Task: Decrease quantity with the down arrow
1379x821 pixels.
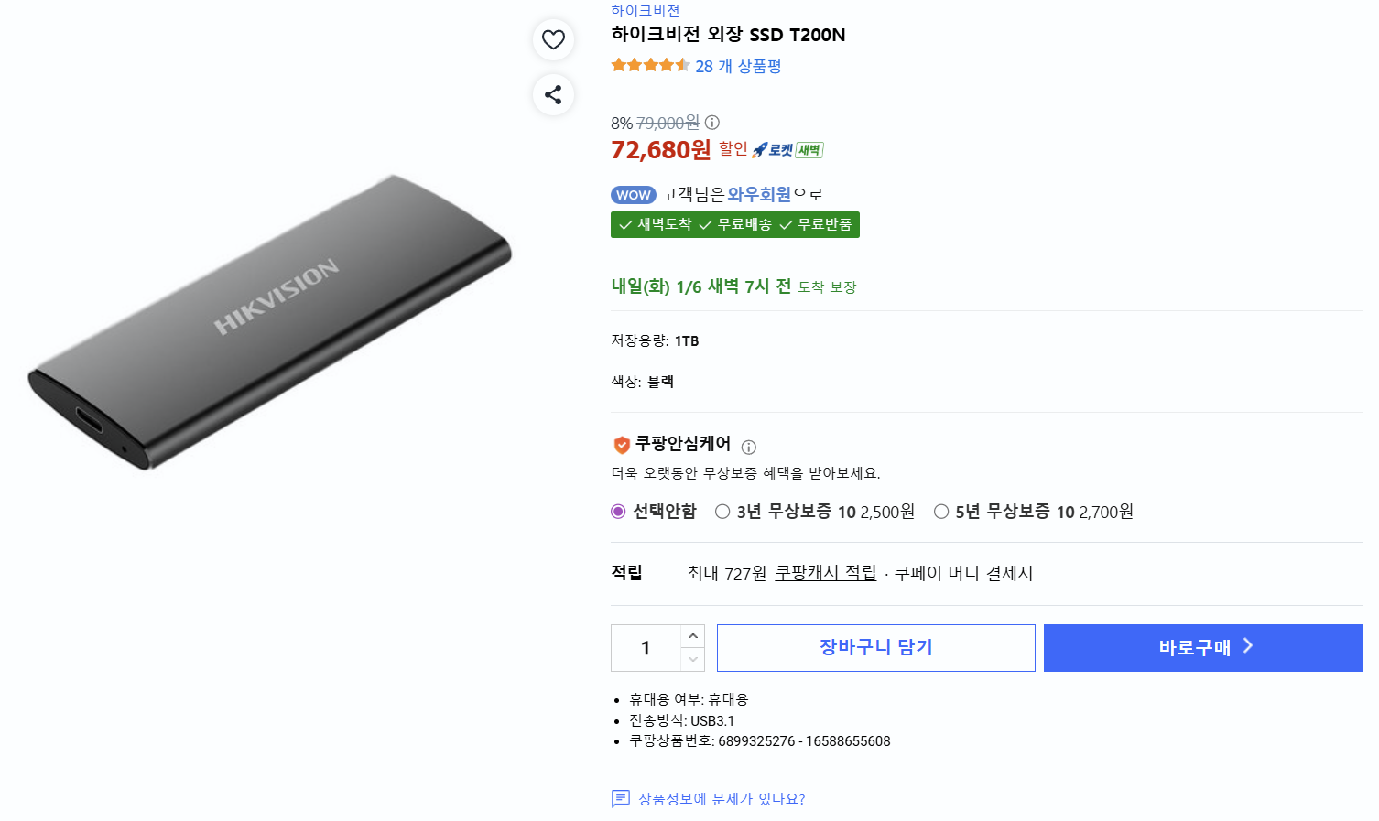Action: tap(693, 660)
